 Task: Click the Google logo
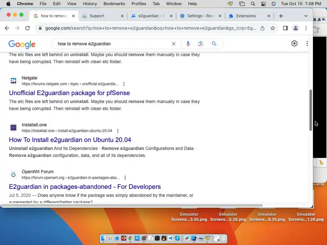[22, 44]
